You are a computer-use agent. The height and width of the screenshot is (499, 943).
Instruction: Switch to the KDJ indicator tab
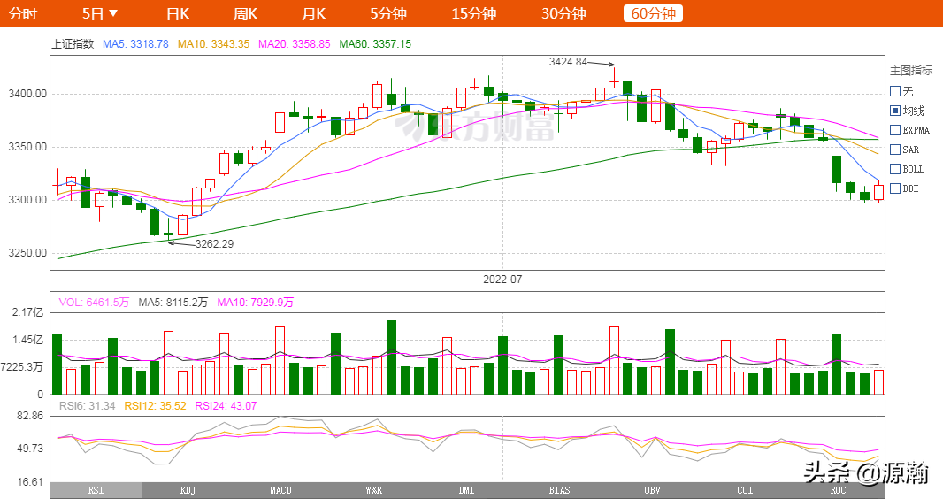click(x=188, y=490)
